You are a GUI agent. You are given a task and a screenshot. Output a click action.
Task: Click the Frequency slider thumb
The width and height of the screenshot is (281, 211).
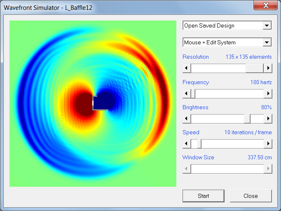193,93
